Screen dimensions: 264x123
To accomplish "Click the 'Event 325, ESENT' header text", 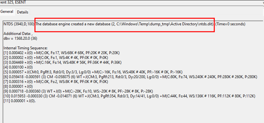I will [13, 2].
